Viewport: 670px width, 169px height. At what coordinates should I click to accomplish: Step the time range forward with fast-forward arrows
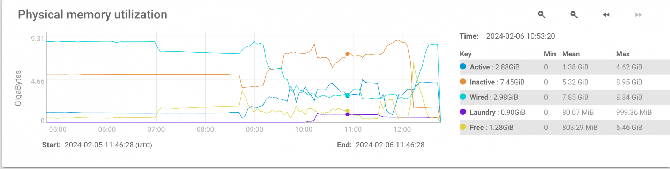639,15
